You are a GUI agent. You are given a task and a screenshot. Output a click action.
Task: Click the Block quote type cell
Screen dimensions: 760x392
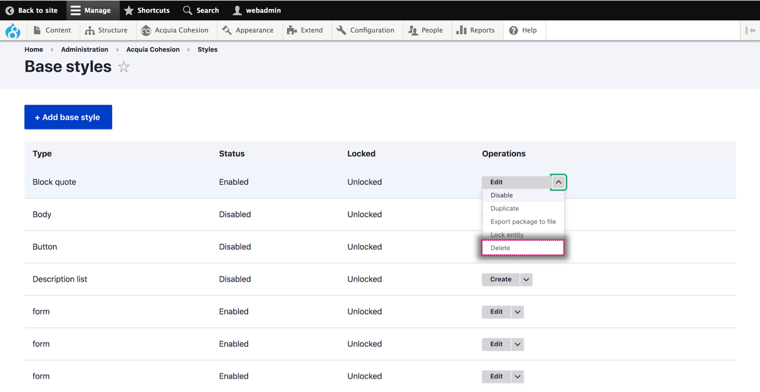click(54, 182)
